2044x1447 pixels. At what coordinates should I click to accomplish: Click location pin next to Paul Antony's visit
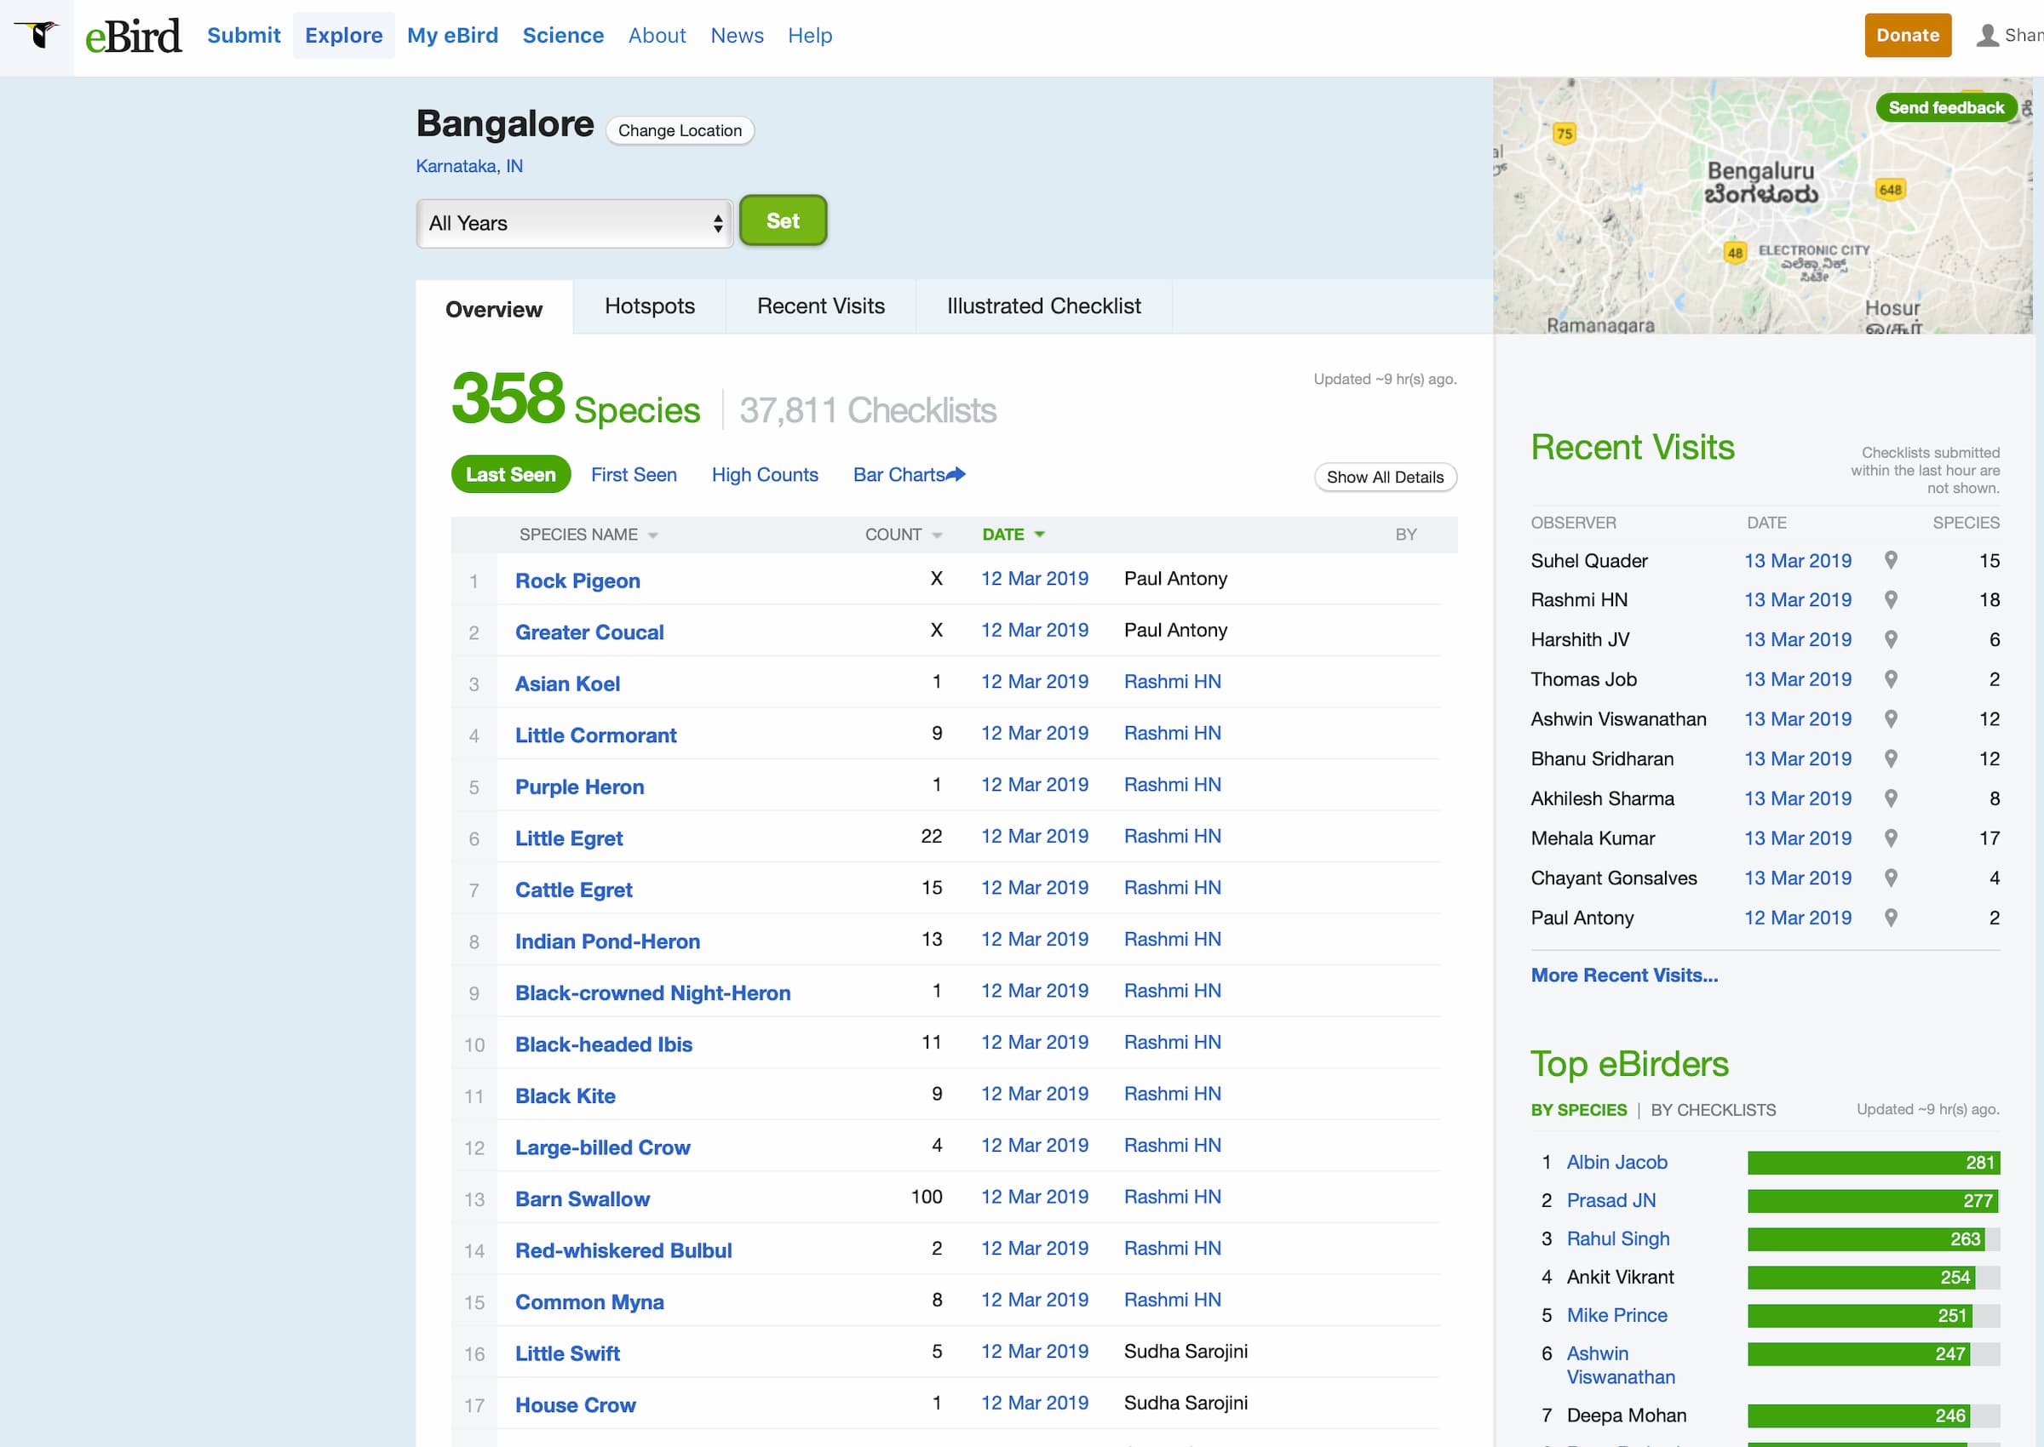(x=1891, y=918)
